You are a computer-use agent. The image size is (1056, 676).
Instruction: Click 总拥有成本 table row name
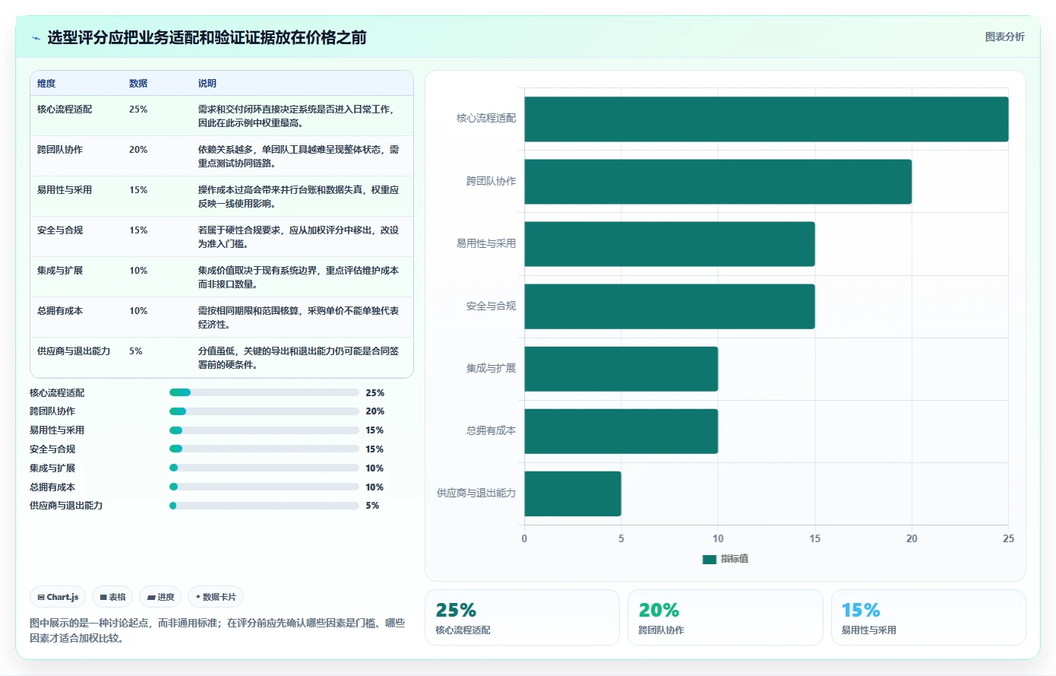point(60,311)
